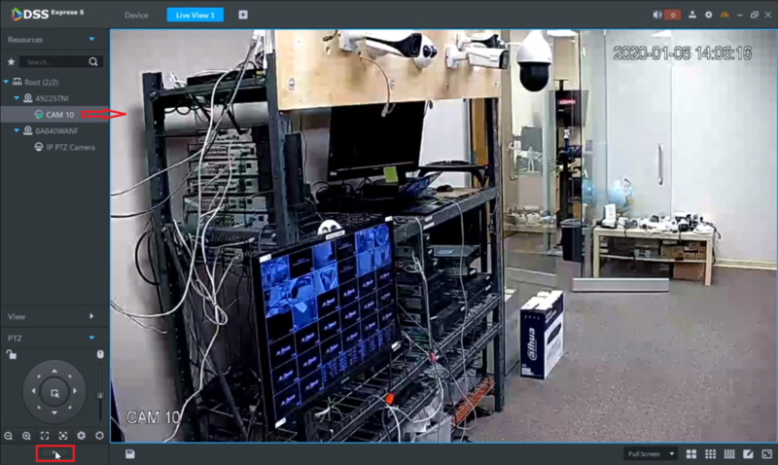Click the favorites star icon

(11, 62)
